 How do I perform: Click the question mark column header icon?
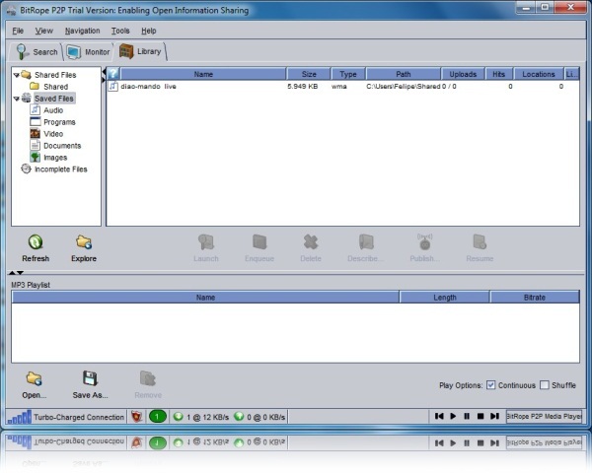pyautogui.click(x=112, y=74)
